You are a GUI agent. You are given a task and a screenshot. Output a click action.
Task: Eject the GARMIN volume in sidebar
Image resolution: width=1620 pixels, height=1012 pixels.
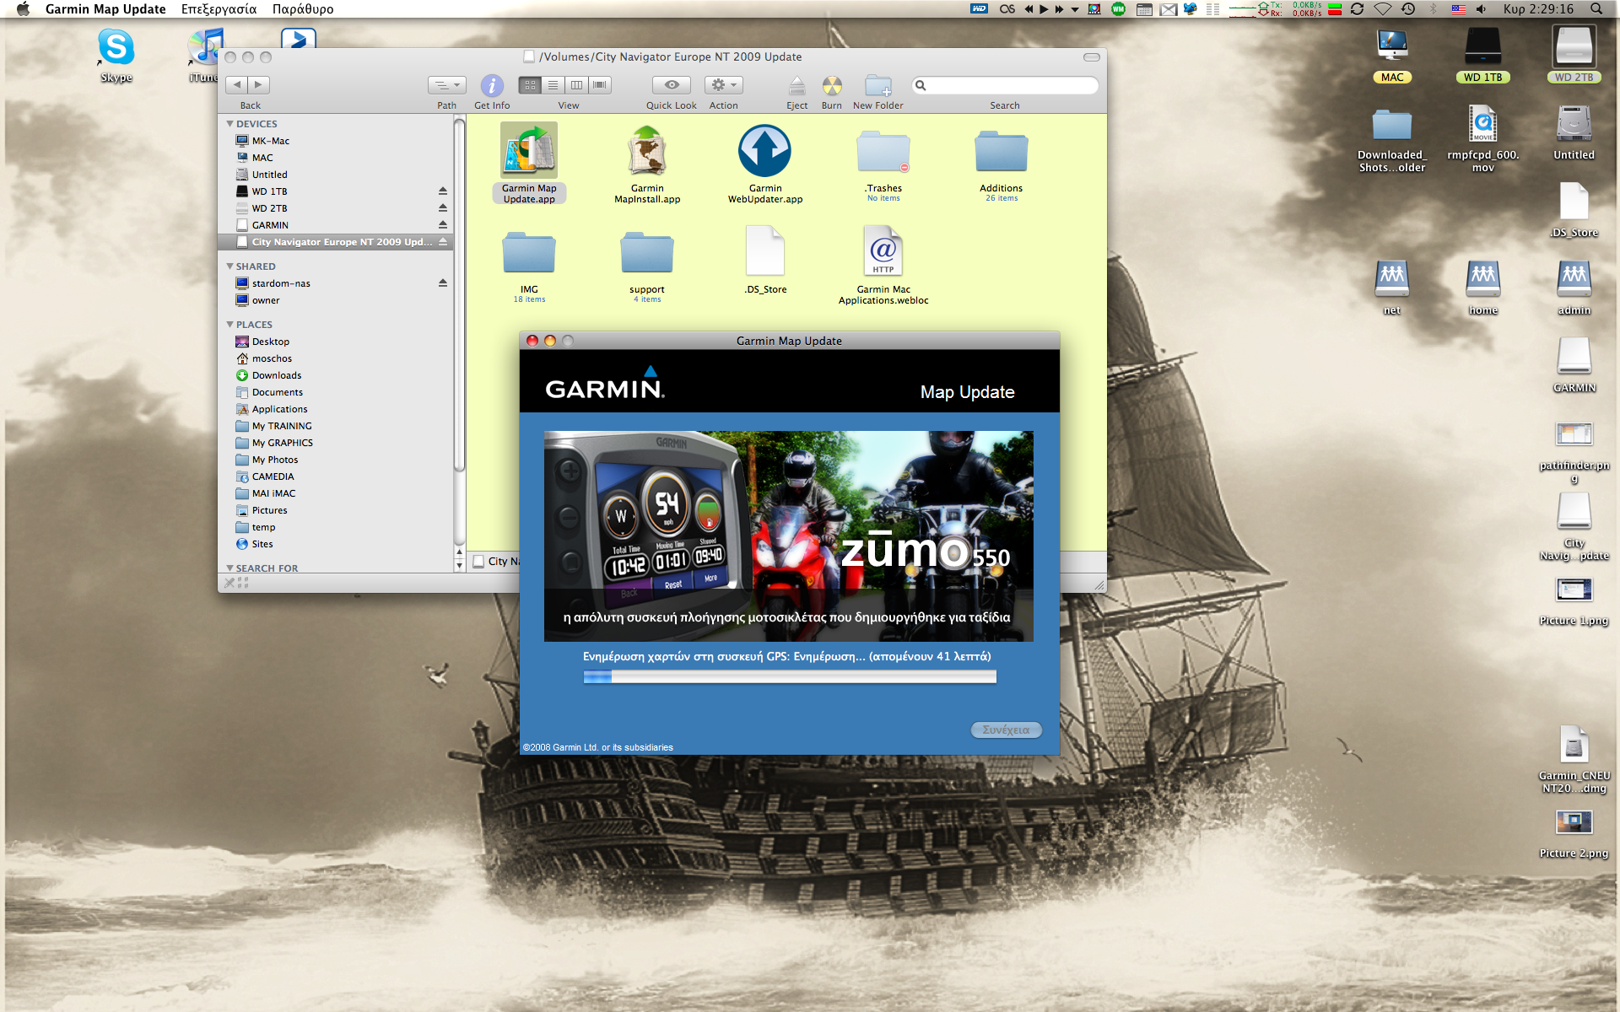pyautogui.click(x=442, y=225)
